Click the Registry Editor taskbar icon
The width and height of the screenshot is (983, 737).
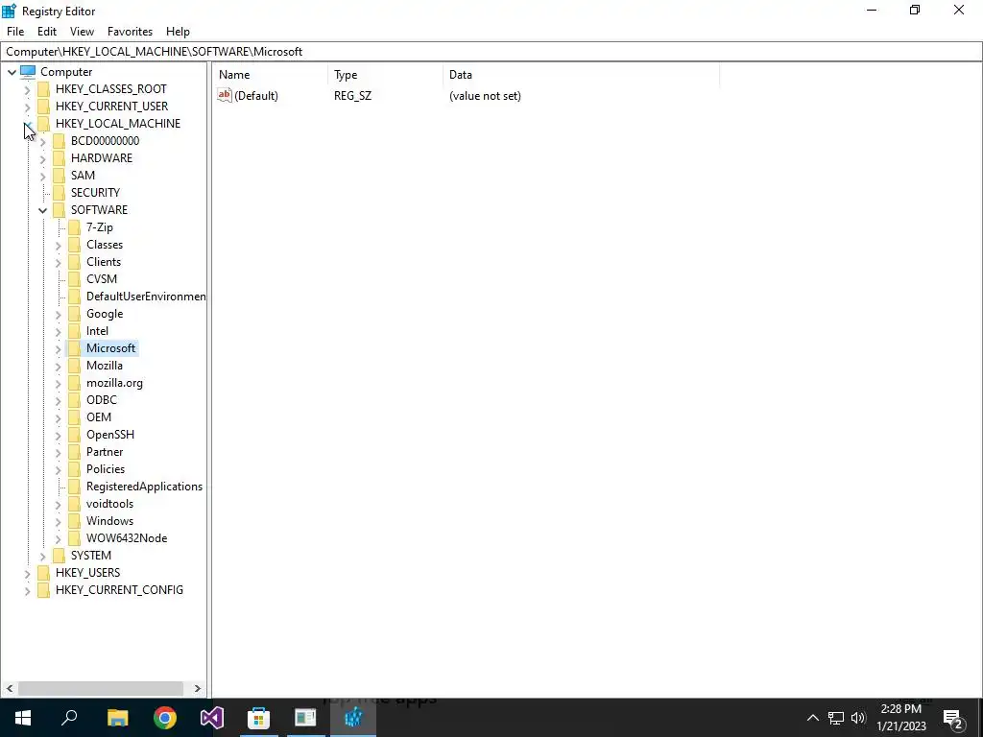click(x=353, y=718)
